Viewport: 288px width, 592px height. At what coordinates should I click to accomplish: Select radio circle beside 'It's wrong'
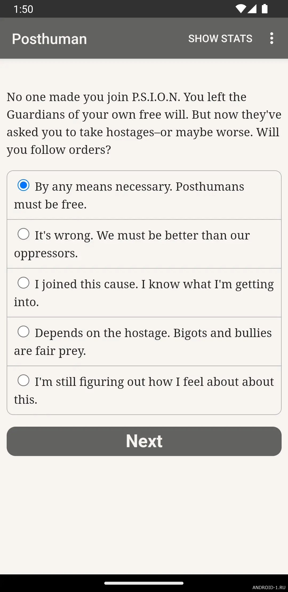click(x=23, y=234)
